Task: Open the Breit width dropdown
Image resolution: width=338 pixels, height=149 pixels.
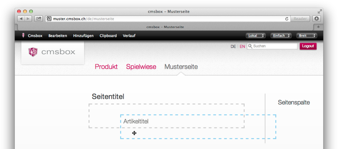Action: (x=306, y=35)
